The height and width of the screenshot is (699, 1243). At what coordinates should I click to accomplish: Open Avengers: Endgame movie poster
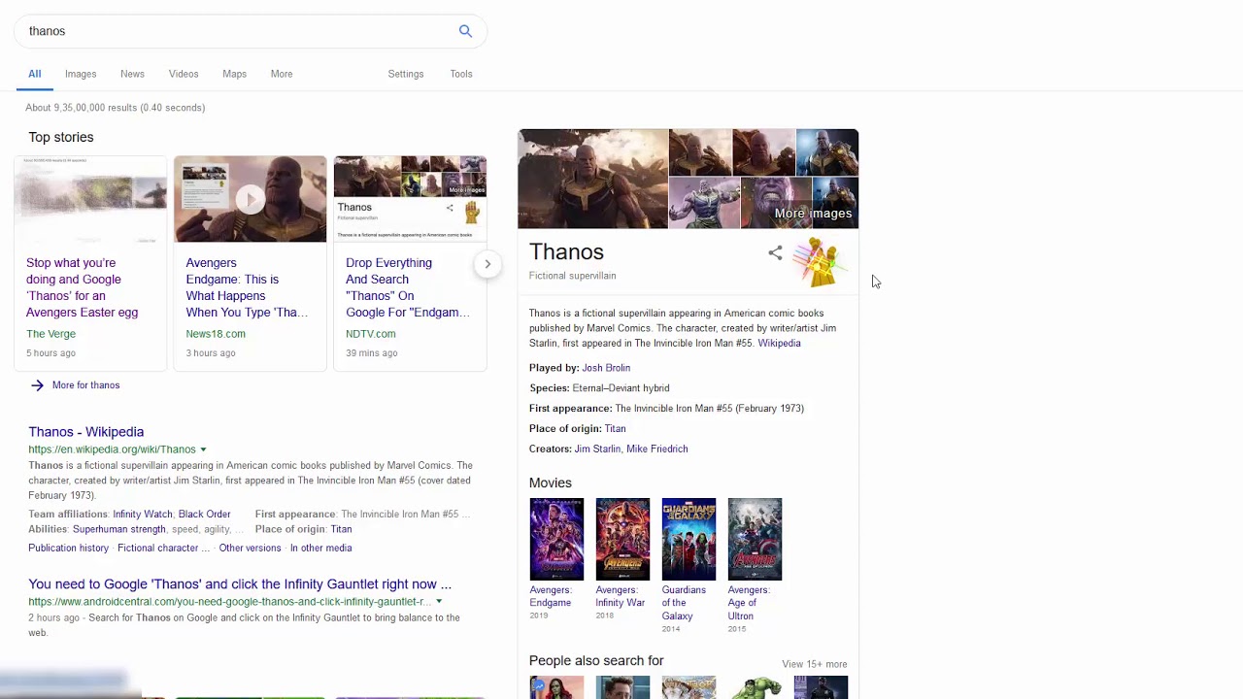[x=556, y=539]
